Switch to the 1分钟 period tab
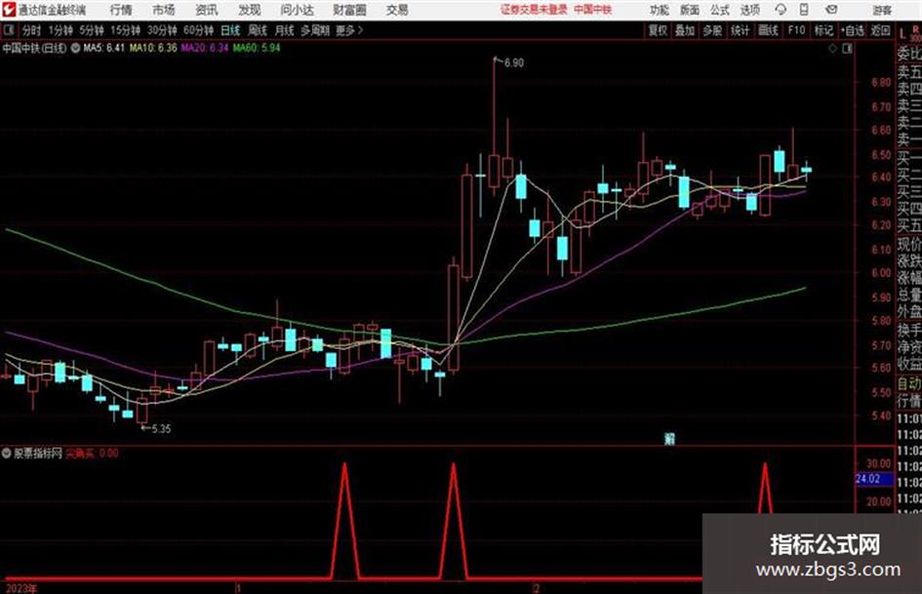Image resolution: width=922 pixels, height=594 pixels. point(60,30)
